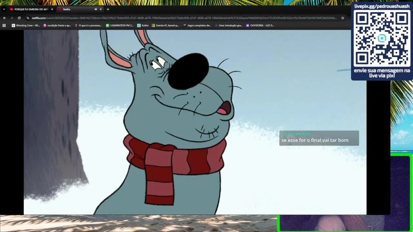This screenshot has width=413, height=232.
Task: Bookmark this page with the star icon
Action: [x=343, y=18]
